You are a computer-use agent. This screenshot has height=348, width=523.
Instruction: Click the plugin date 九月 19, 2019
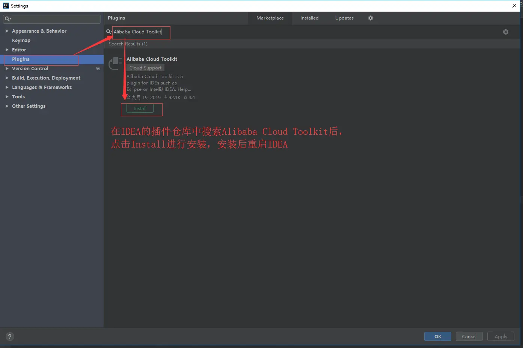pyautogui.click(x=146, y=98)
